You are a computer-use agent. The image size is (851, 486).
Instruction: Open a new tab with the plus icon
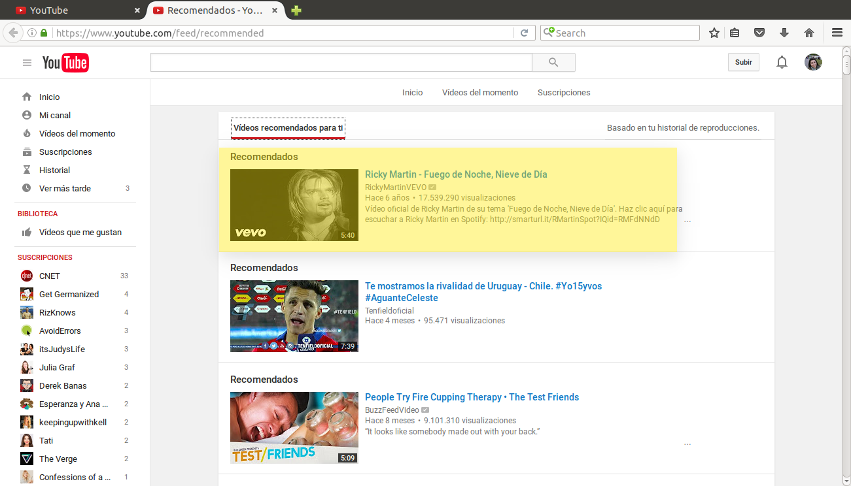click(x=296, y=10)
